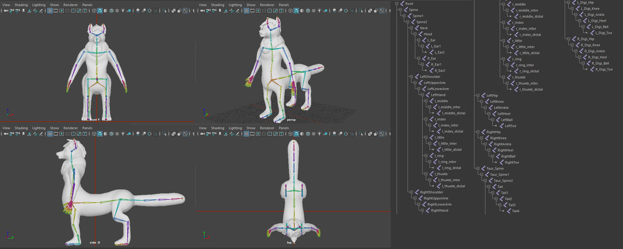
Task: Collapse the LeftHand joint node
Action: click(423, 95)
